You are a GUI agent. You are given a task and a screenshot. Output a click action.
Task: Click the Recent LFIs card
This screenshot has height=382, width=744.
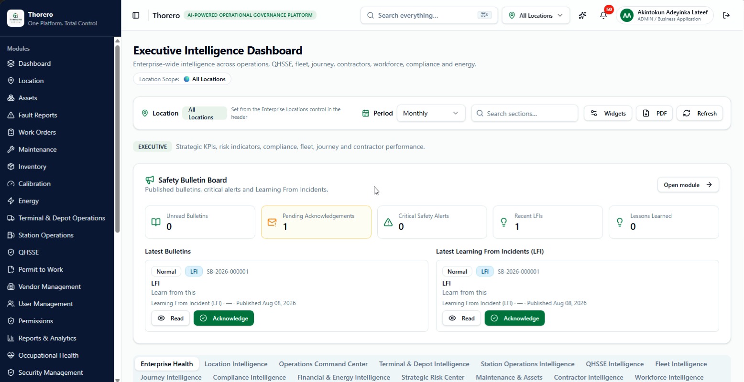pos(548,222)
